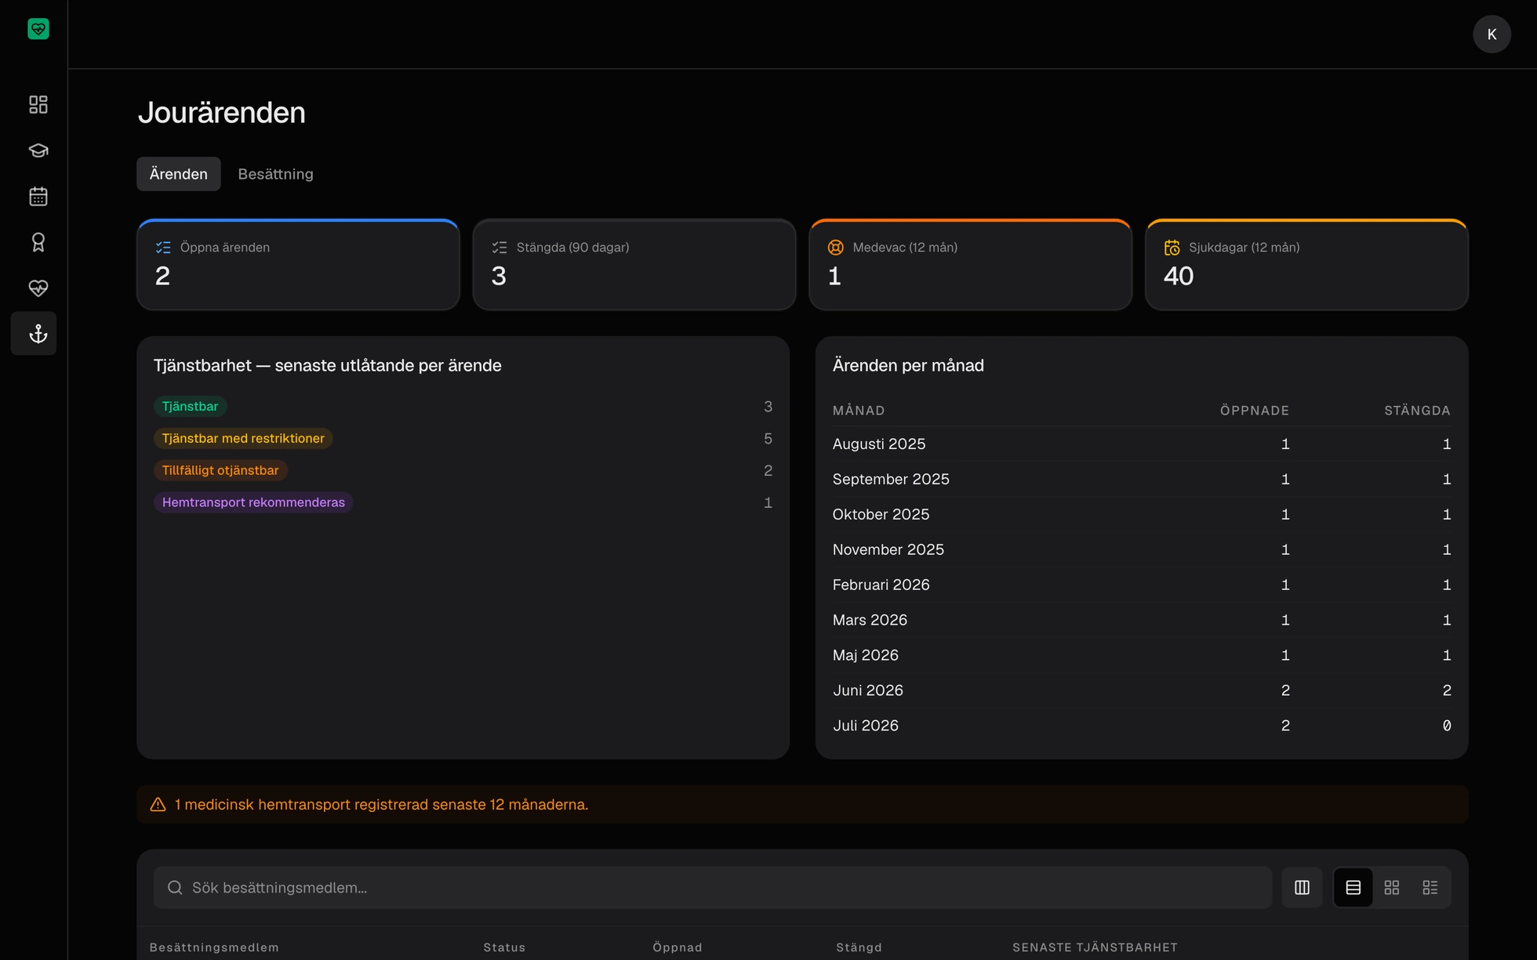Select the Ärenden tab
Image resolution: width=1537 pixels, height=960 pixels.
click(x=179, y=174)
